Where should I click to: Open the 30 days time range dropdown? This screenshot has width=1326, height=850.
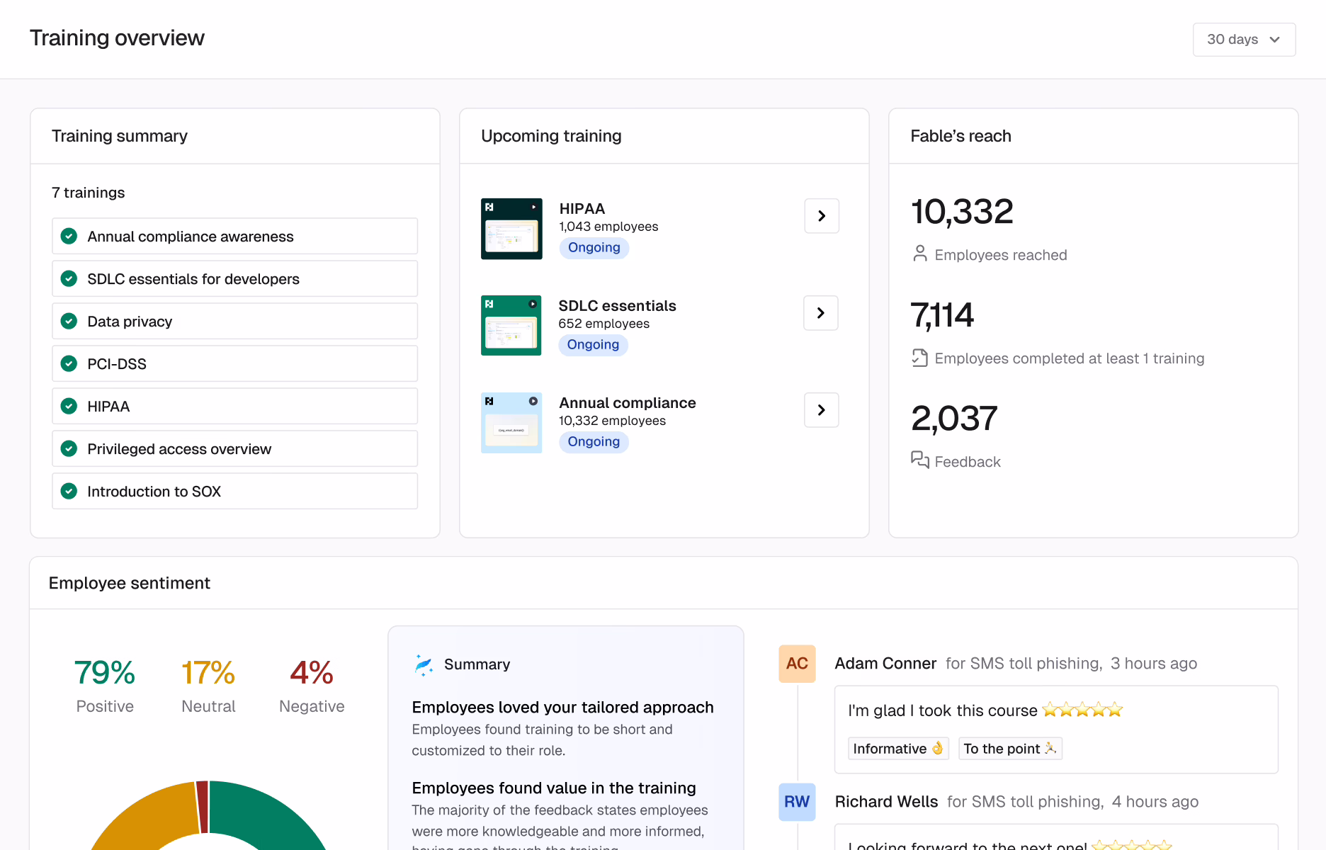[1244, 40]
